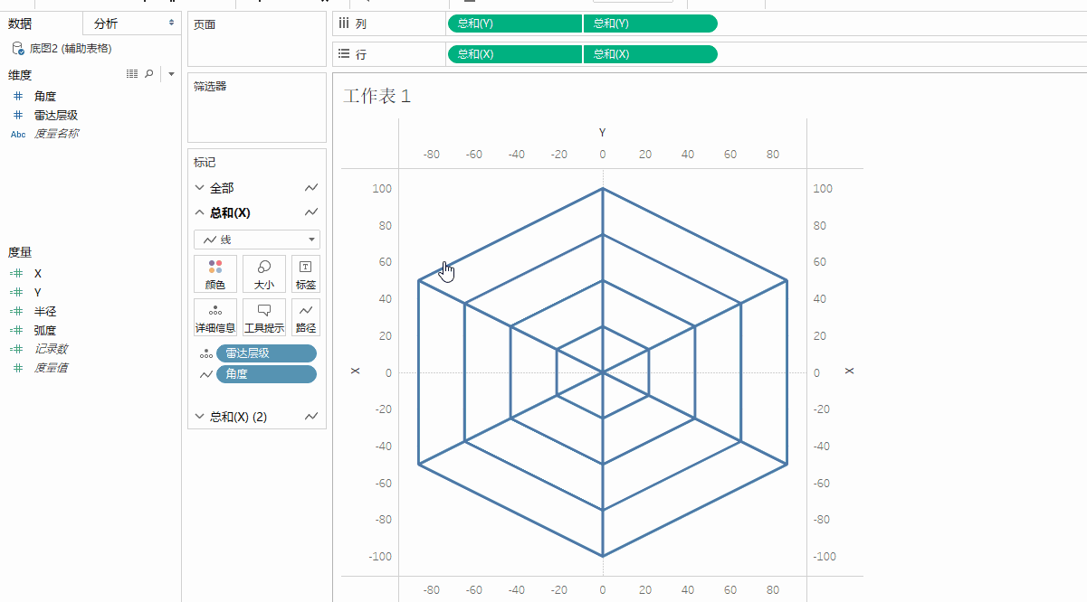
Task: Click the 大小 marks button
Action: coord(264,274)
